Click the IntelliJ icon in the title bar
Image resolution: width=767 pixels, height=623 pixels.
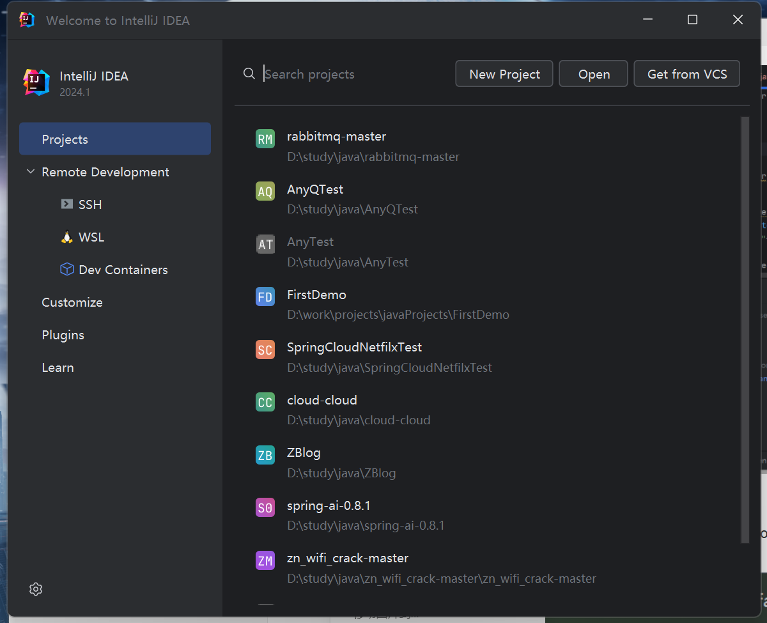click(27, 20)
